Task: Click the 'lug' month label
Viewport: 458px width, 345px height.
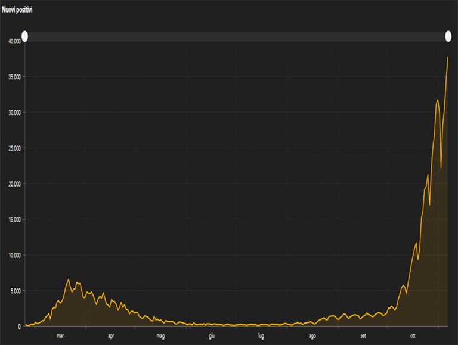Action: [x=261, y=336]
